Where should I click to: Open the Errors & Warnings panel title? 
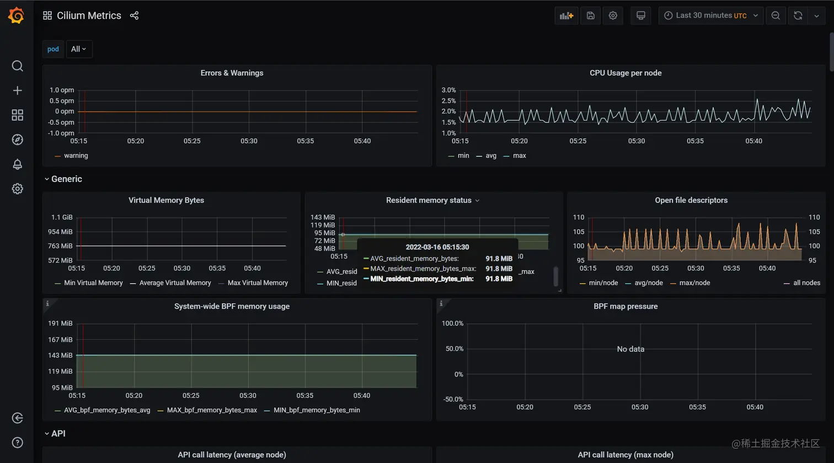232,73
